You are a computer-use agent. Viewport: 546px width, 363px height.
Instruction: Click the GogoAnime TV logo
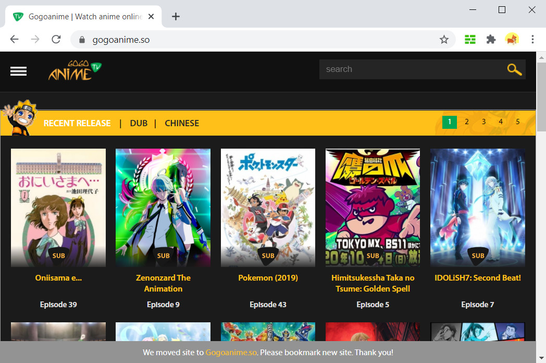tap(75, 70)
